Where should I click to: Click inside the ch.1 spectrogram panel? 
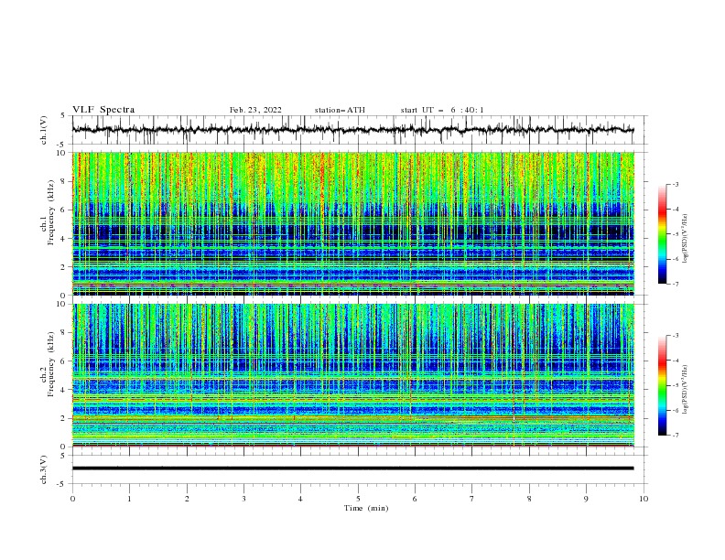pyautogui.click(x=352, y=223)
